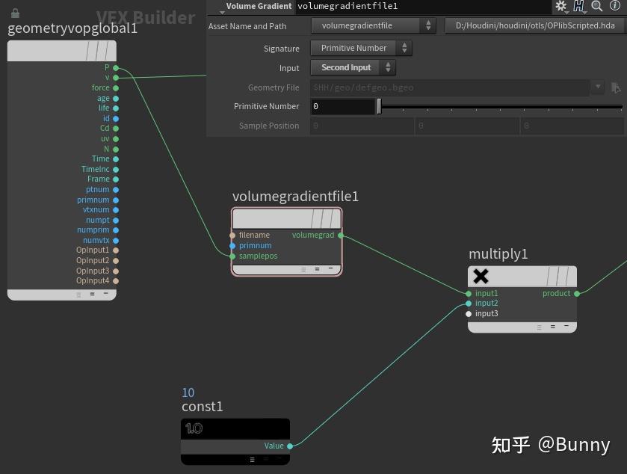This screenshot has height=474, width=627.
Task: Select the P output on geometryvopglobal1
Action: pos(117,67)
